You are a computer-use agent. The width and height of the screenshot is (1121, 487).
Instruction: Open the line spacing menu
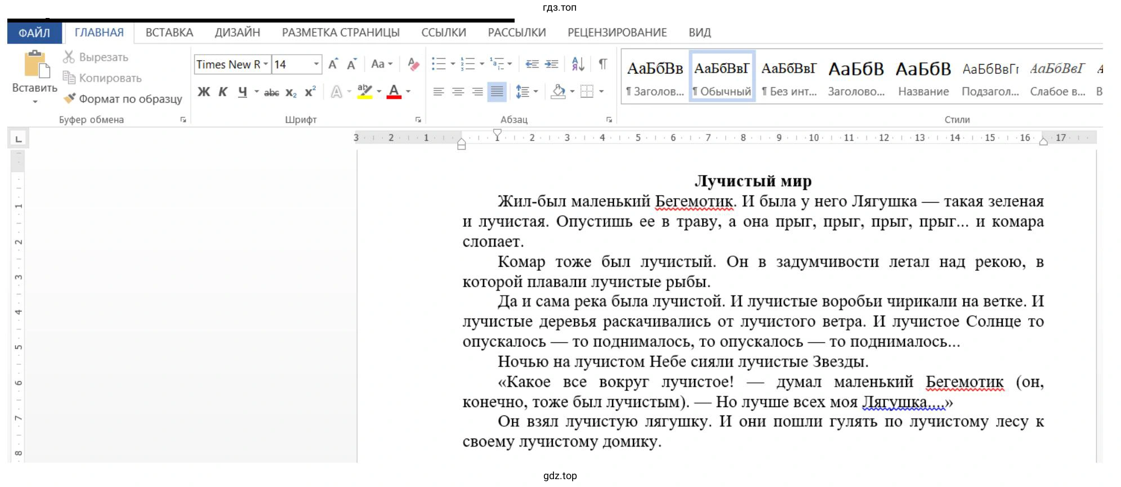527,92
